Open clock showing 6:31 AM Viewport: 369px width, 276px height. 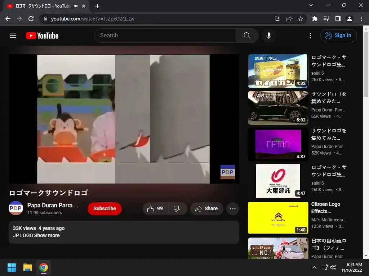352,267
